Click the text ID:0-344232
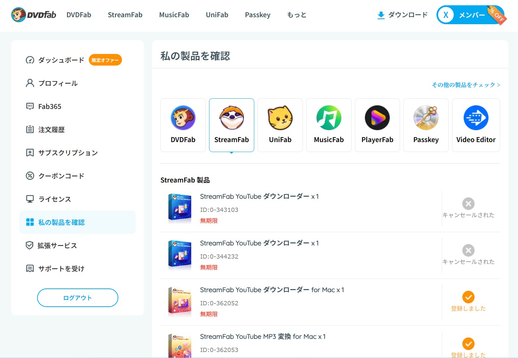The height and width of the screenshot is (358, 518). [219, 256]
